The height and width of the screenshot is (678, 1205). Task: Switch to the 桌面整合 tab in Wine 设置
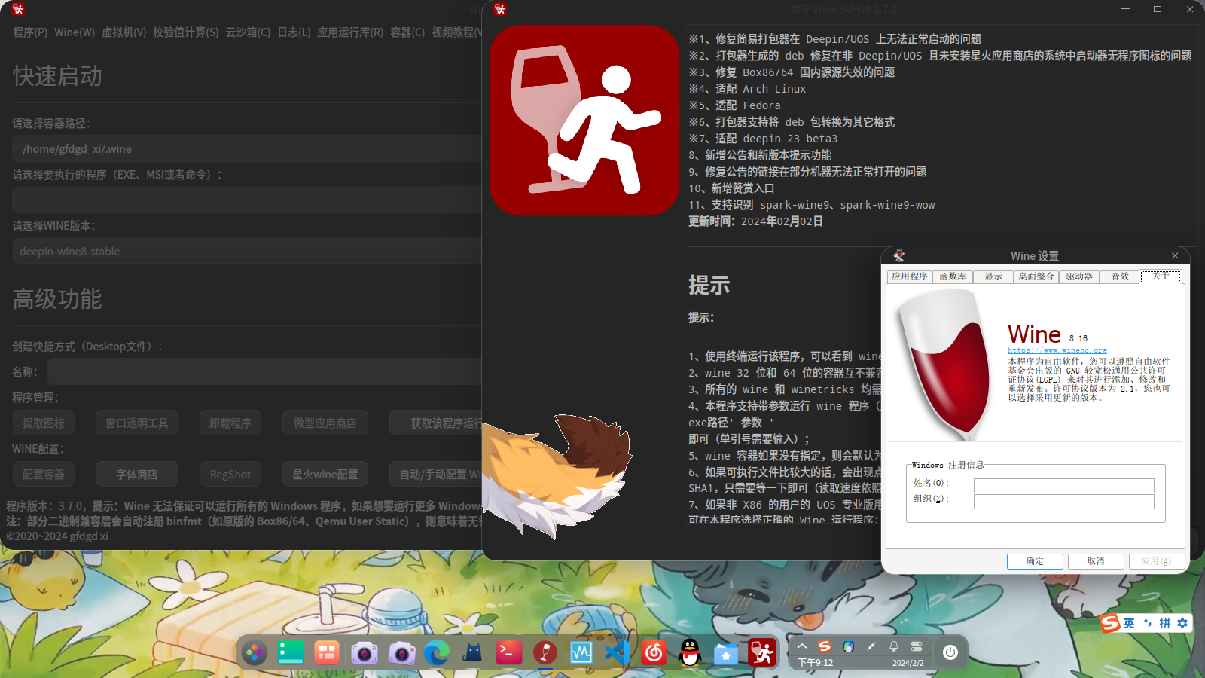pos(1036,276)
